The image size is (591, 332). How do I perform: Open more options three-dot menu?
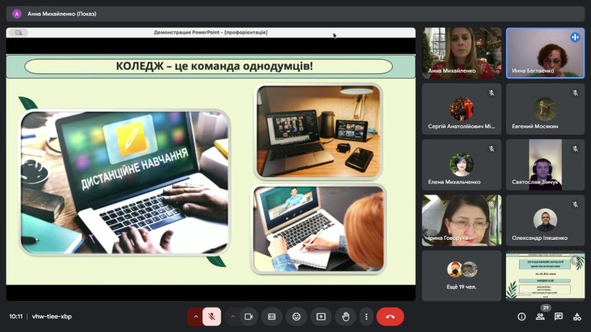[366, 317]
